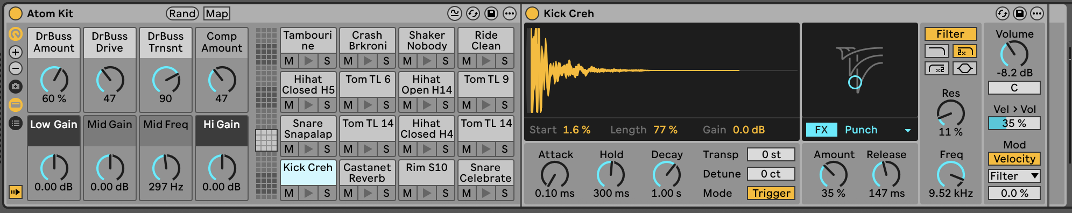The height and width of the screenshot is (213, 1072).
Task: Mute the Kick Creh pad
Action: coord(290,193)
